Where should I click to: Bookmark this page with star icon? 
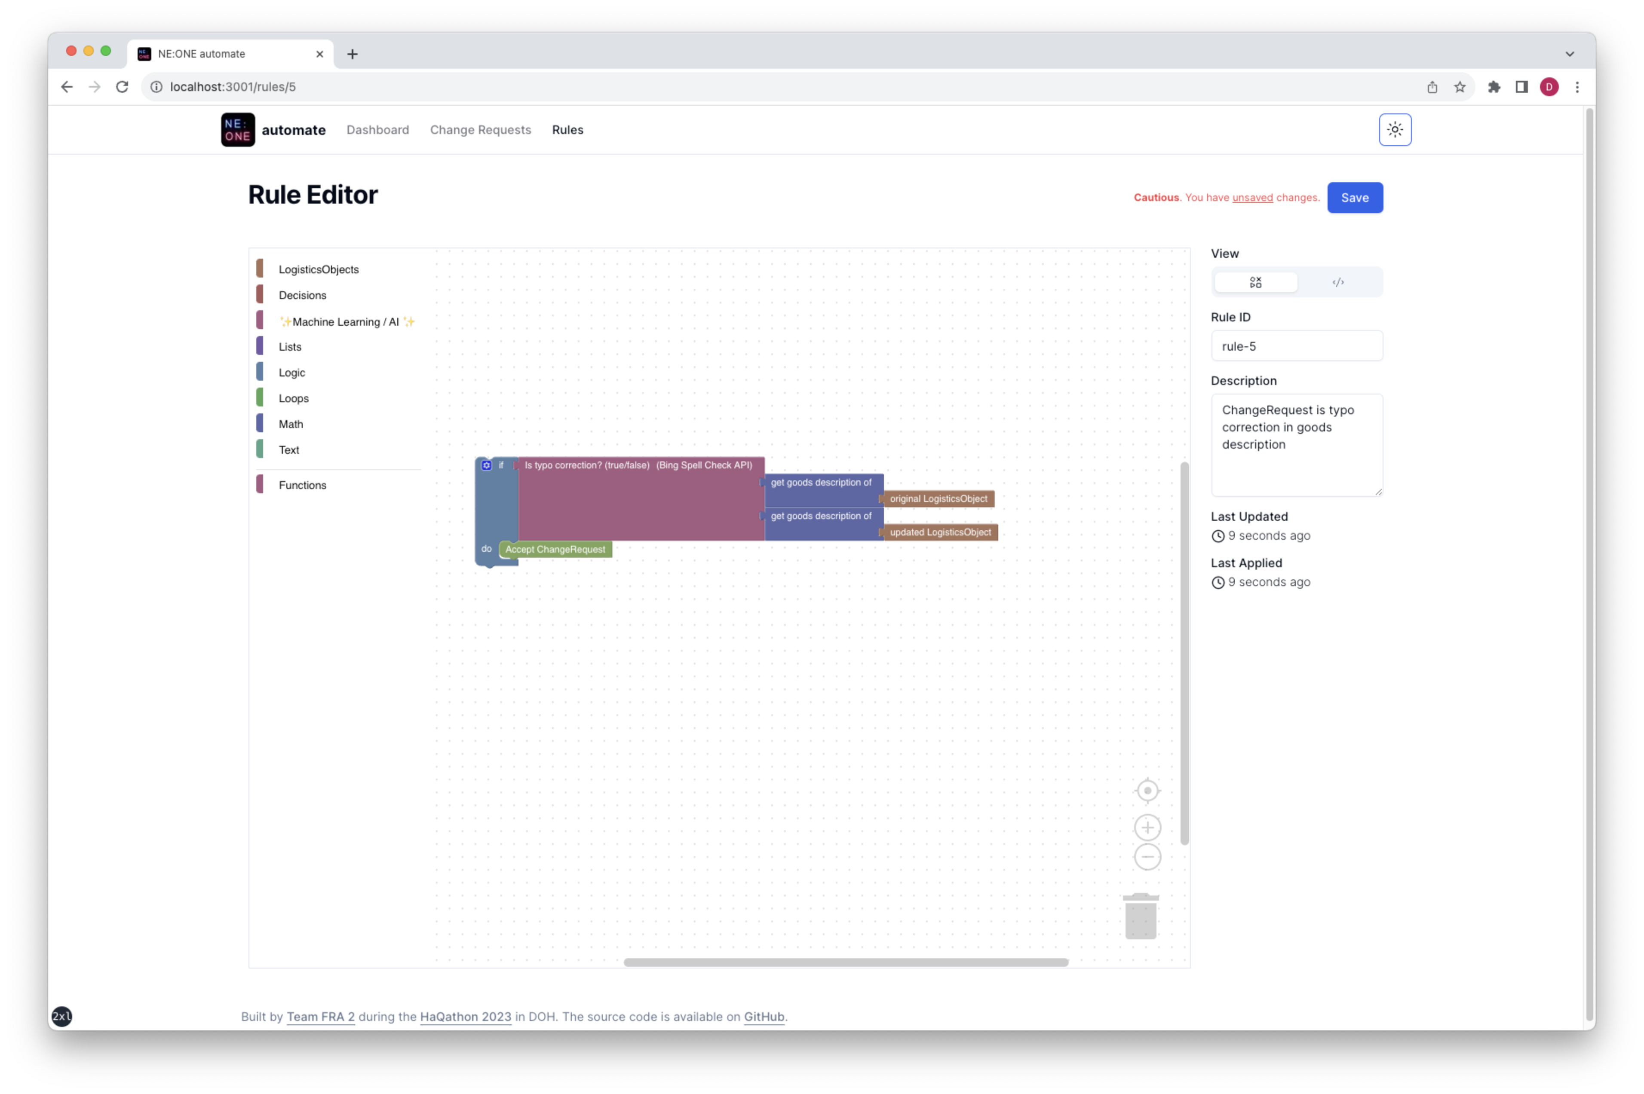click(x=1459, y=87)
